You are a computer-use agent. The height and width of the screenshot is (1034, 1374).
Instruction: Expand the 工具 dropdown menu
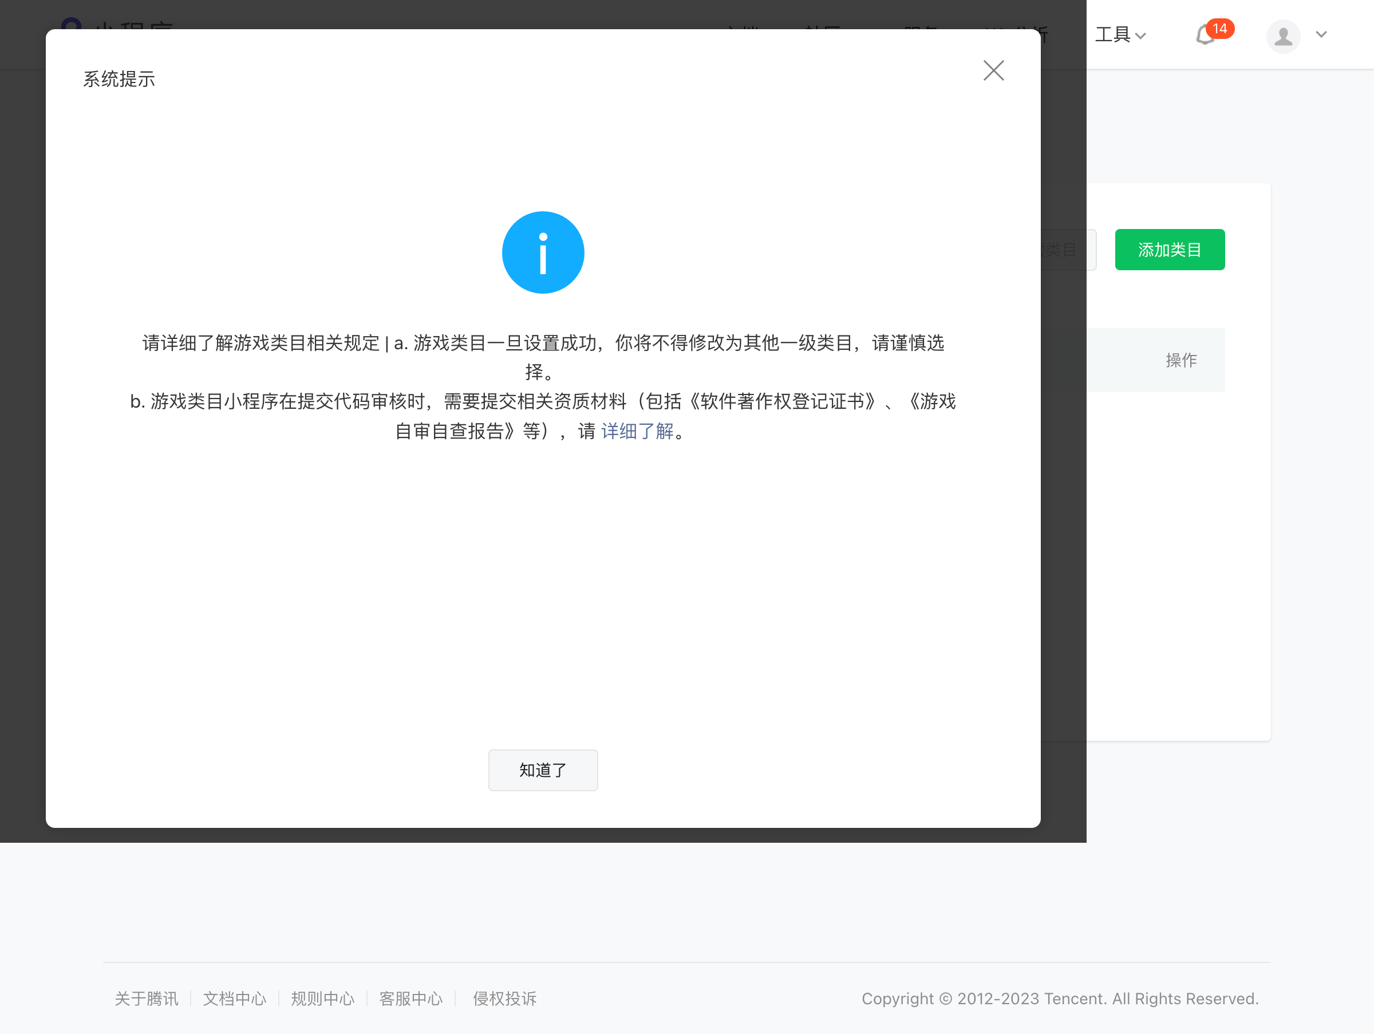(x=1119, y=35)
